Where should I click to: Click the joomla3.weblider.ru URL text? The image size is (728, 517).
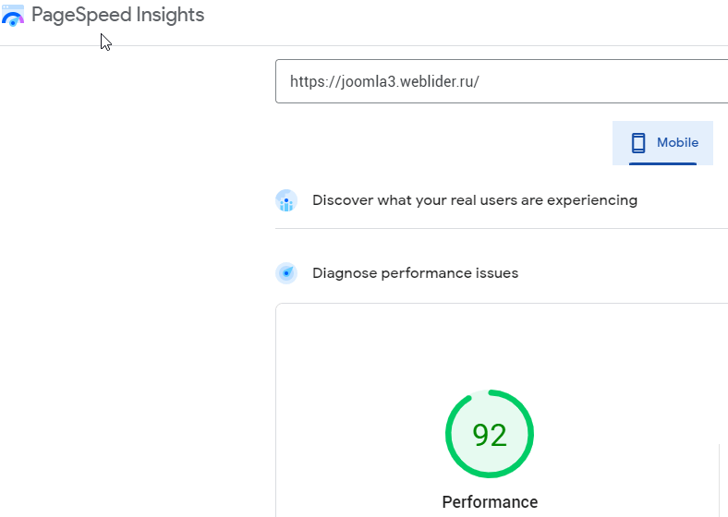coord(384,81)
